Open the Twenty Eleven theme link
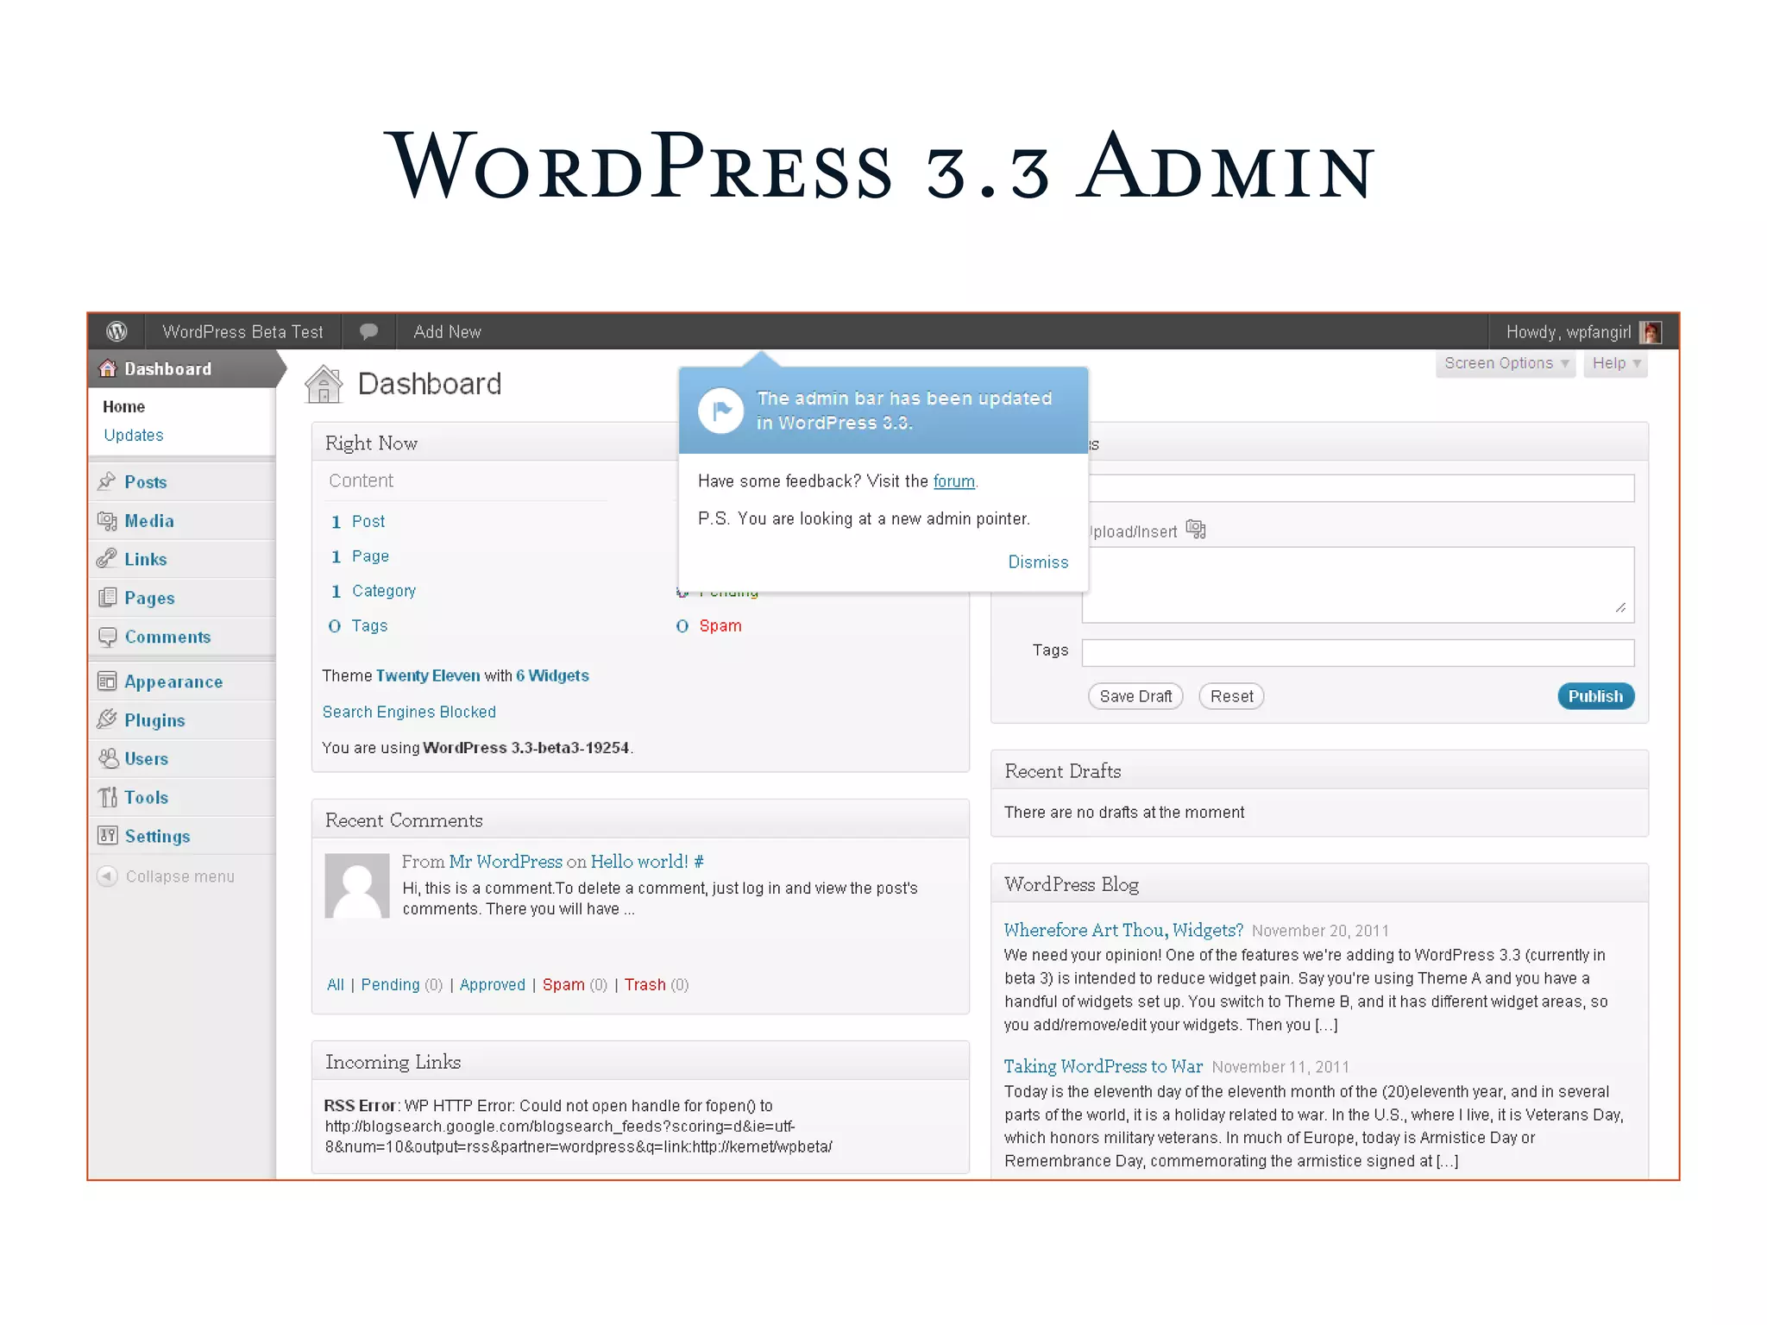The width and height of the screenshot is (1767, 1325). click(x=428, y=675)
